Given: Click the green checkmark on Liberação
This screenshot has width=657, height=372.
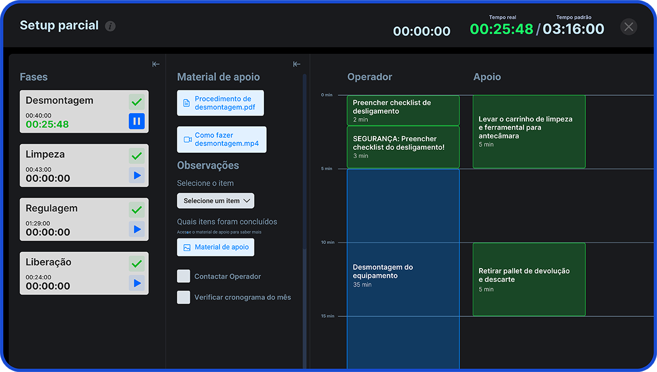Looking at the screenshot, I should click(137, 264).
